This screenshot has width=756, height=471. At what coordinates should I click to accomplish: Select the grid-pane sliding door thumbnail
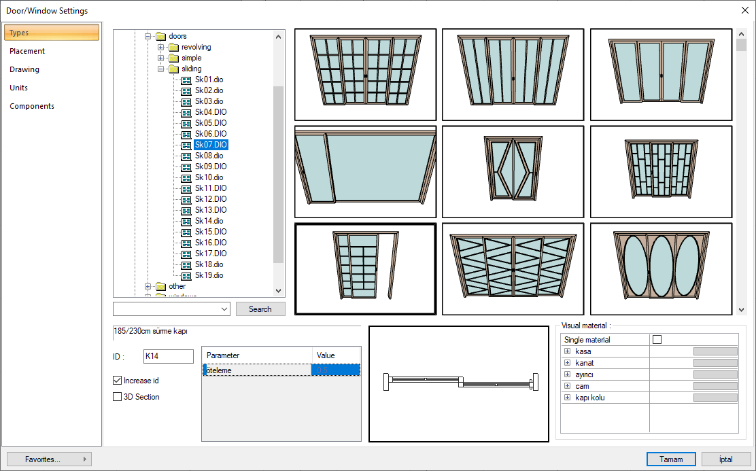pyautogui.click(x=365, y=75)
